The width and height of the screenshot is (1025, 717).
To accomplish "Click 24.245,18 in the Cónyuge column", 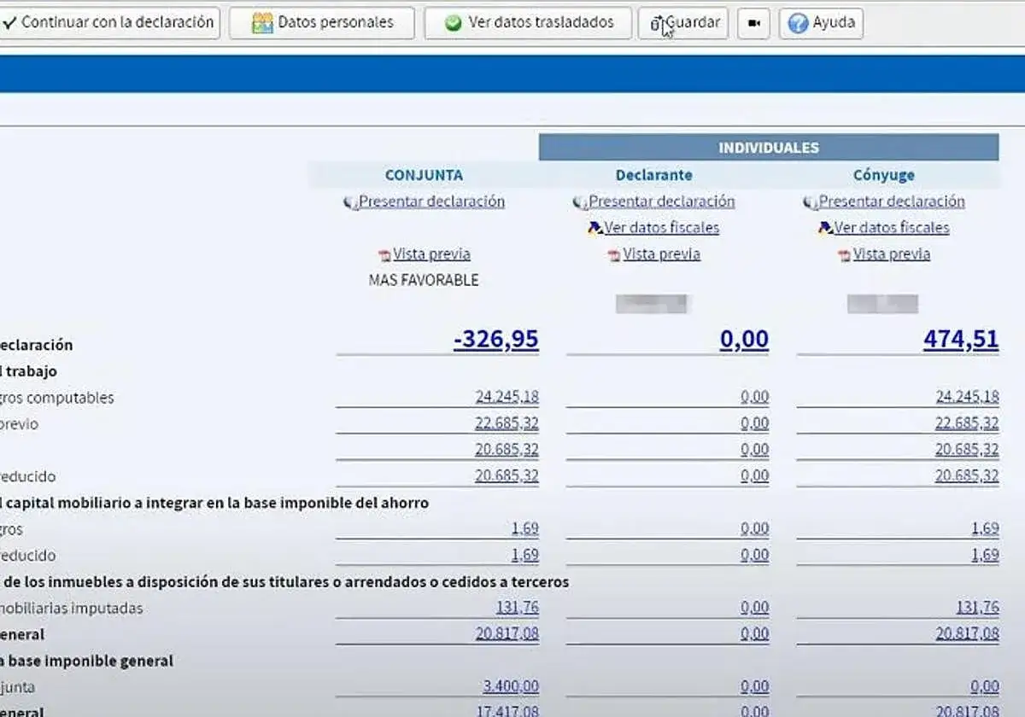I will (967, 397).
